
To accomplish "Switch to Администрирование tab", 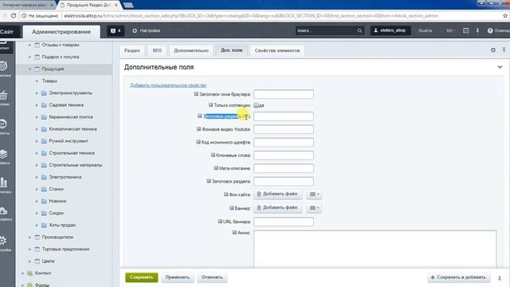I will click(x=61, y=32).
